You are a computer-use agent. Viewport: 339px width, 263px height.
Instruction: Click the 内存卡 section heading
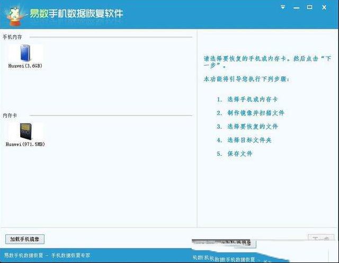coord(10,116)
